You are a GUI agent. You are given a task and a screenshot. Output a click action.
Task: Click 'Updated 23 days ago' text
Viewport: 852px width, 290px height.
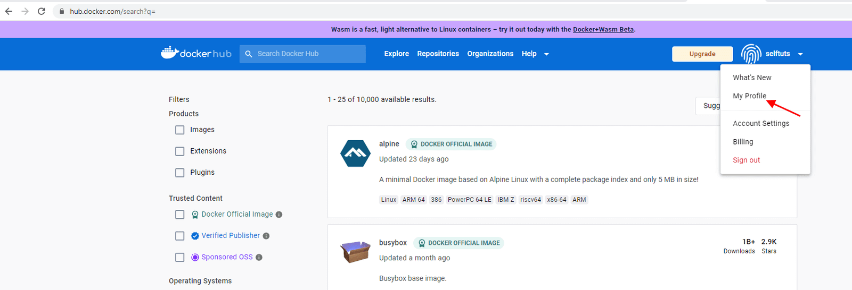414,159
